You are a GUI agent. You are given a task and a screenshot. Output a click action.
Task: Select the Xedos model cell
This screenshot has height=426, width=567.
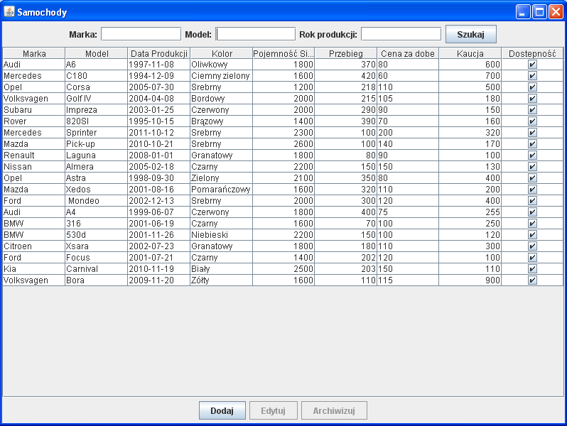(97, 190)
